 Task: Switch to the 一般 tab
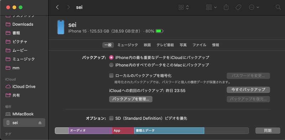point(108,45)
